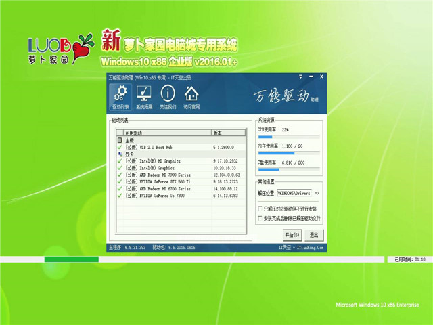This screenshot has height=325, width=433.
Task: Click the 主板 category motherboard icon
Action: coord(120,140)
